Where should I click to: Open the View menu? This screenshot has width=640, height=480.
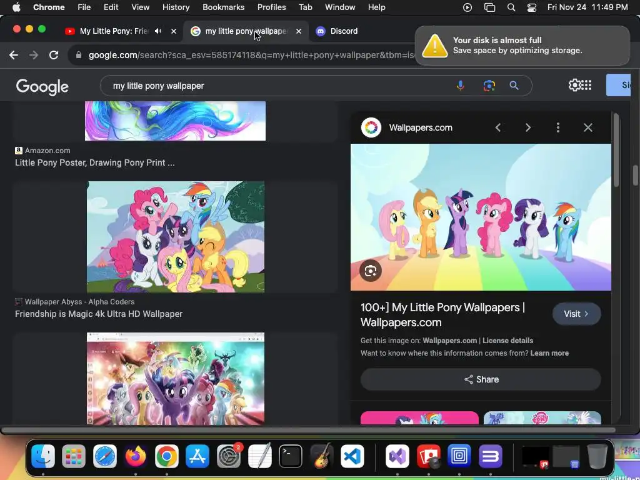pyautogui.click(x=141, y=7)
